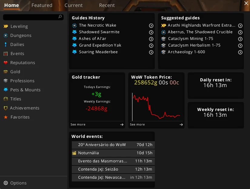Open Archaeology 1-600 suggested guide arrow
This screenshot has width=250, height=189.
[x=240, y=52]
